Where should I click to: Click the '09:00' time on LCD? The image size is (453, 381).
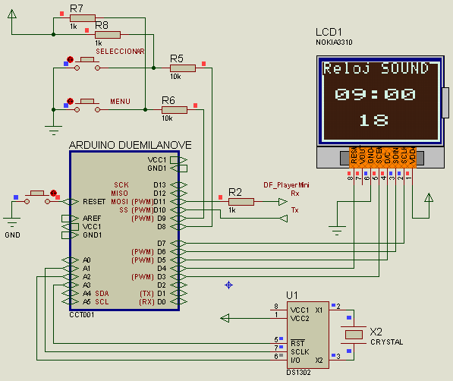(x=375, y=94)
